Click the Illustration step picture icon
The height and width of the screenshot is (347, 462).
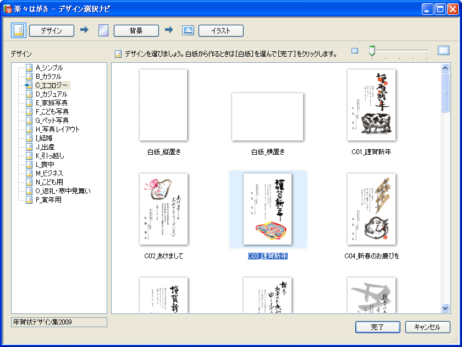188,30
